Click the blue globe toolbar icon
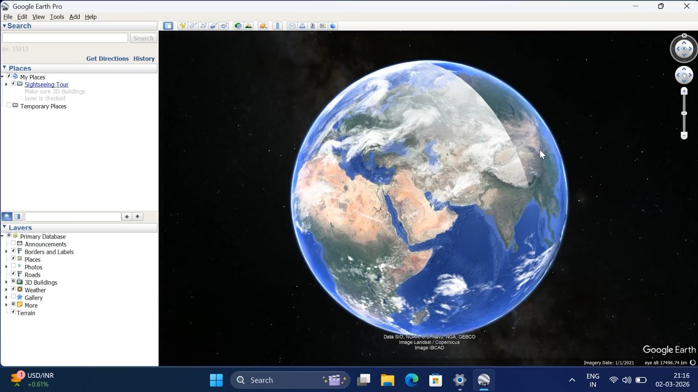 (333, 26)
